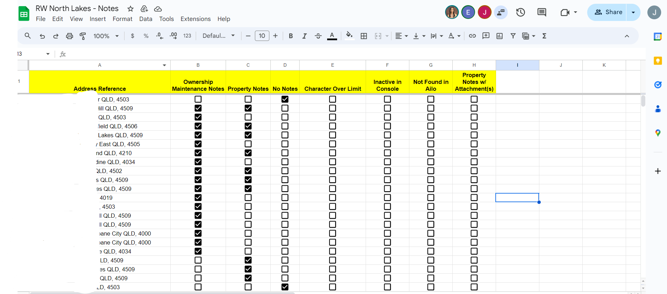
Task: Check Inactive in Console for 'field QLD, 4506'
Action: pyautogui.click(x=387, y=126)
